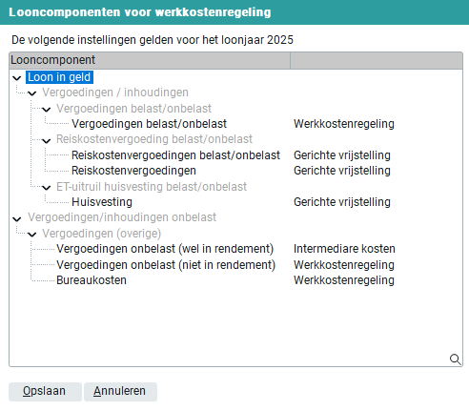The image size is (469, 411).
Task: Save settings with Opslaan button
Action: 45,391
